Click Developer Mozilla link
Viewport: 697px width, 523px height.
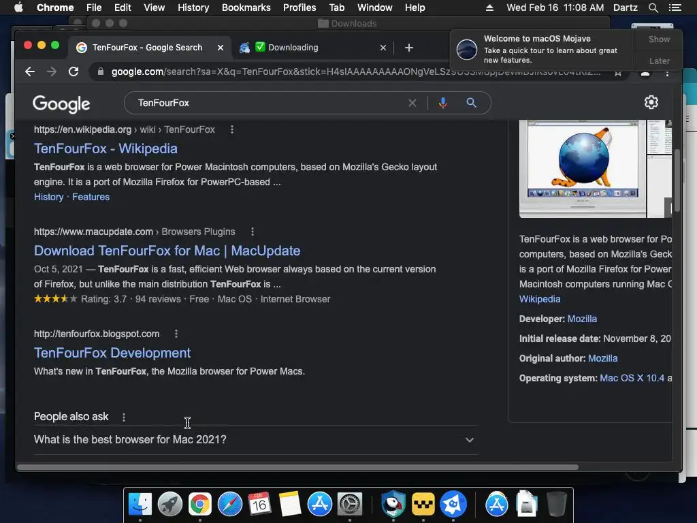[x=582, y=319]
